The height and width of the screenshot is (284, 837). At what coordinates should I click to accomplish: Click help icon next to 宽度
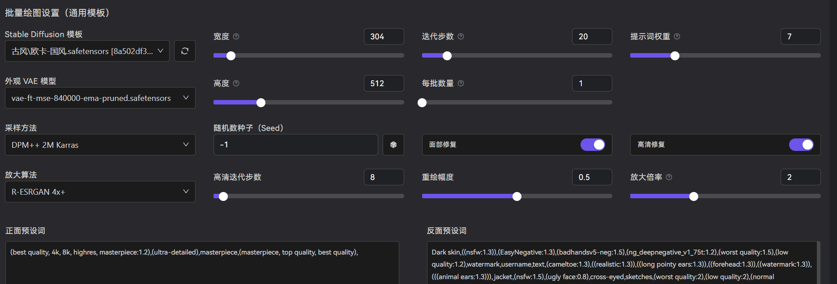pyautogui.click(x=236, y=37)
